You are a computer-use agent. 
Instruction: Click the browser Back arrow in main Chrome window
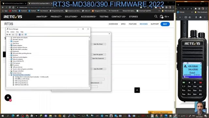click(3, 7)
